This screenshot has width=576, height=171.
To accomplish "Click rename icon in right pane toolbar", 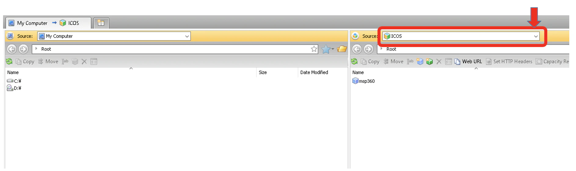I will pos(410,61).
